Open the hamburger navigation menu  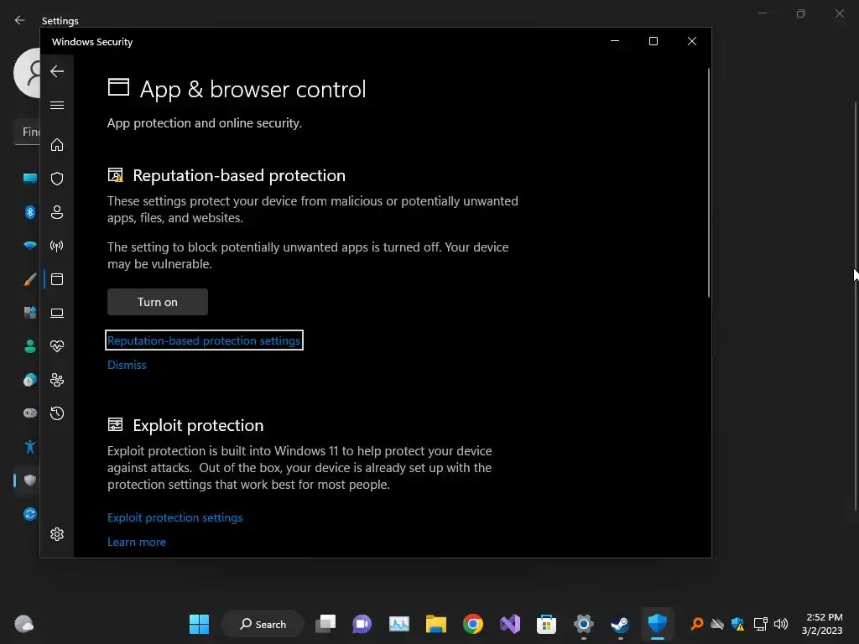(57, 105)
